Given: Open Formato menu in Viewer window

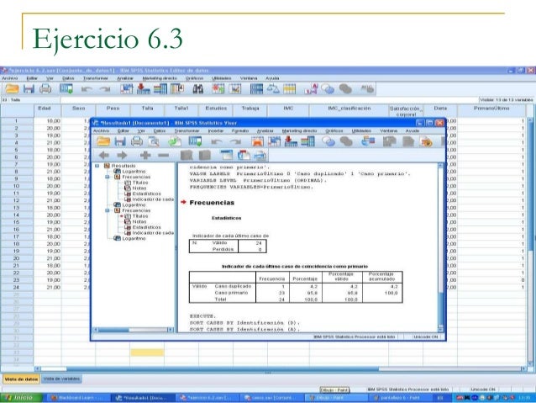Looking at the screenshot, I should point(239,130).
